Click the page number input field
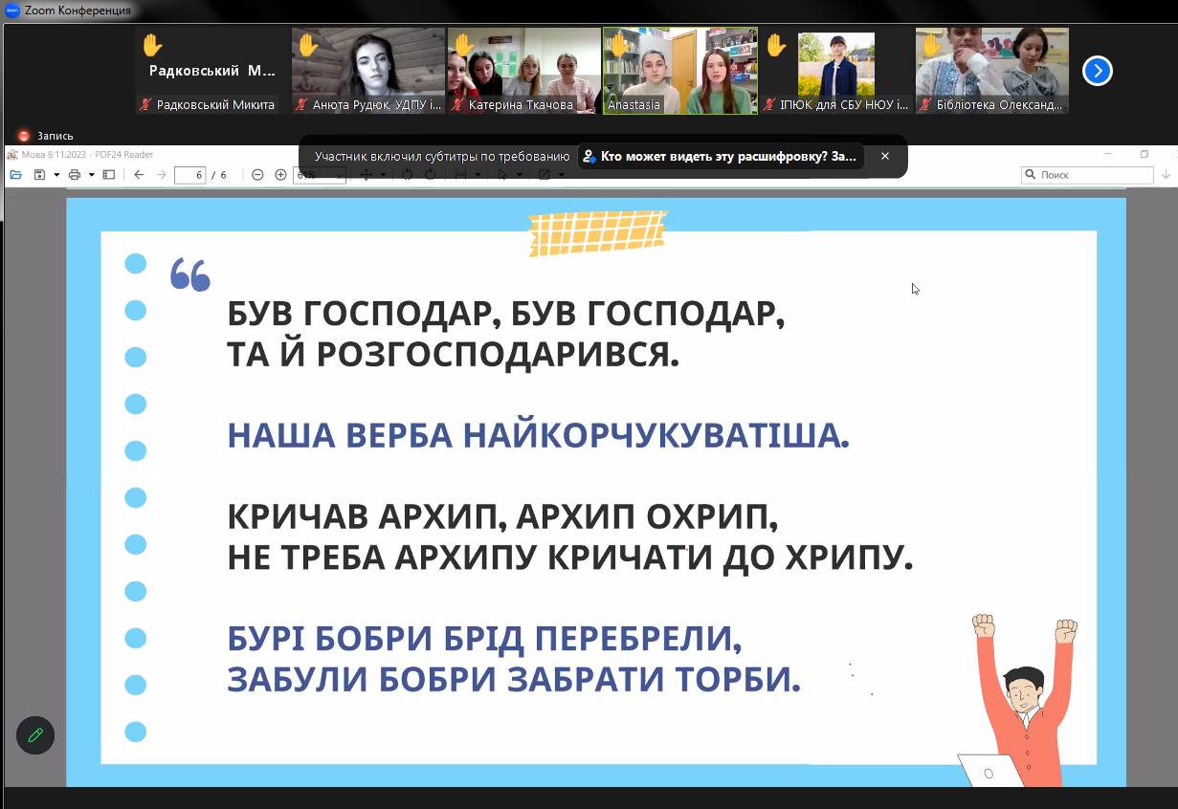 [190, 175]
